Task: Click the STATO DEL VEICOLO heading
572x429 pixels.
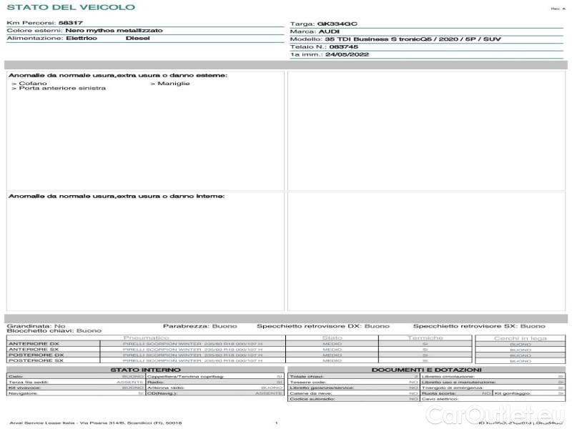Action: click(x=70, y=7)
